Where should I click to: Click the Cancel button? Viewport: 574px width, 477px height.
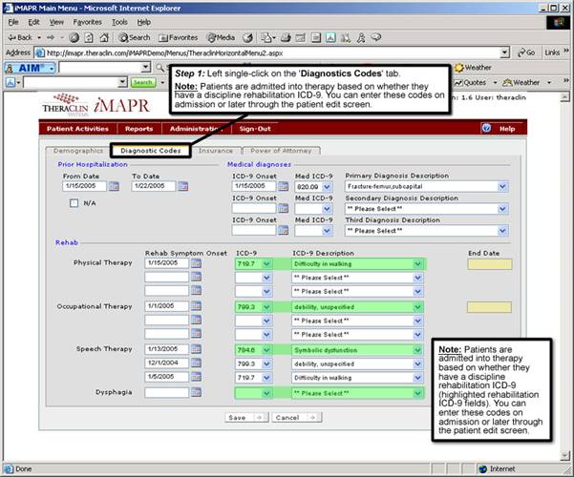tap(293, 417)
